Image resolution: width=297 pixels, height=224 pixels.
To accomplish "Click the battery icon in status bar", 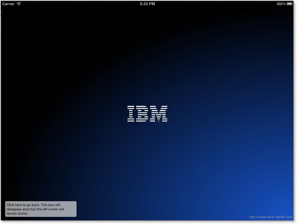I will [290, 4].
